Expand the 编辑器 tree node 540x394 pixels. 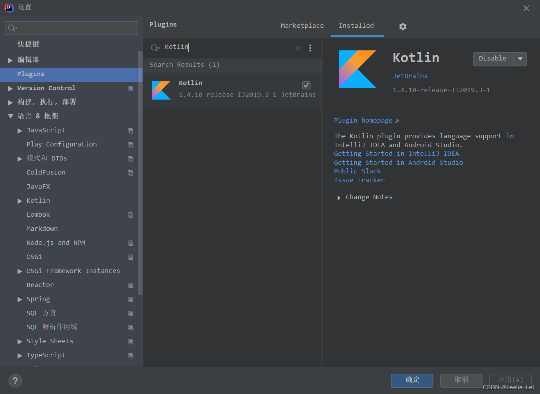click(x=11, y=60)
